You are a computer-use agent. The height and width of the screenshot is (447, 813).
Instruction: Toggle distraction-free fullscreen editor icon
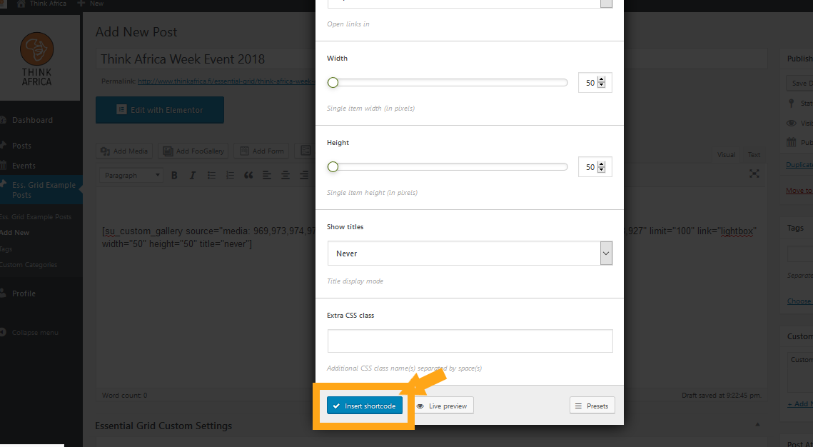(x=754, y=174)
